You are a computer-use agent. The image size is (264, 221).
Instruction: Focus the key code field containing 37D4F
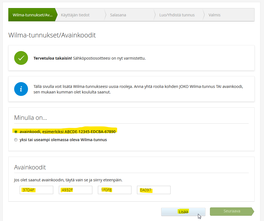36,190
